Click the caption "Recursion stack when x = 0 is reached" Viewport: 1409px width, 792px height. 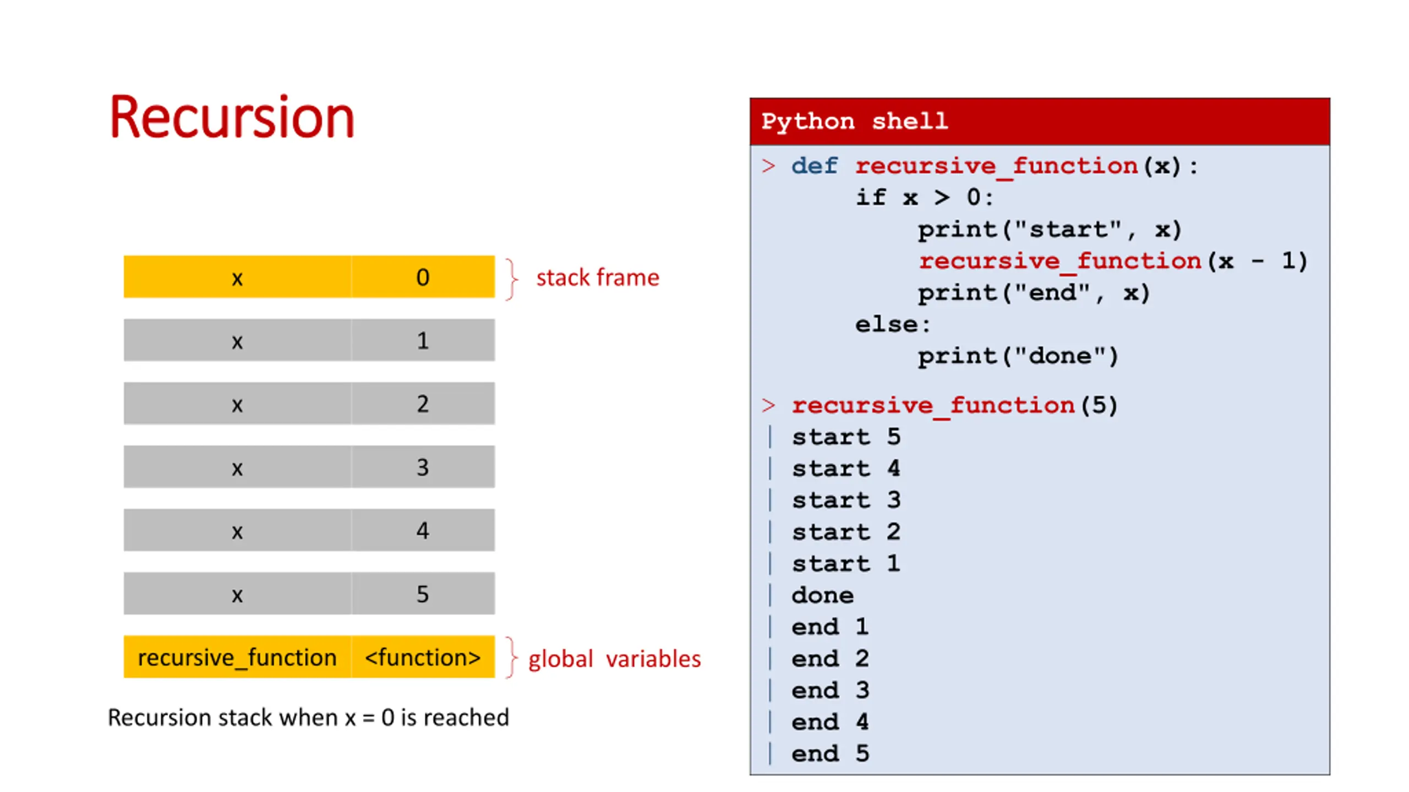[308, 717]
